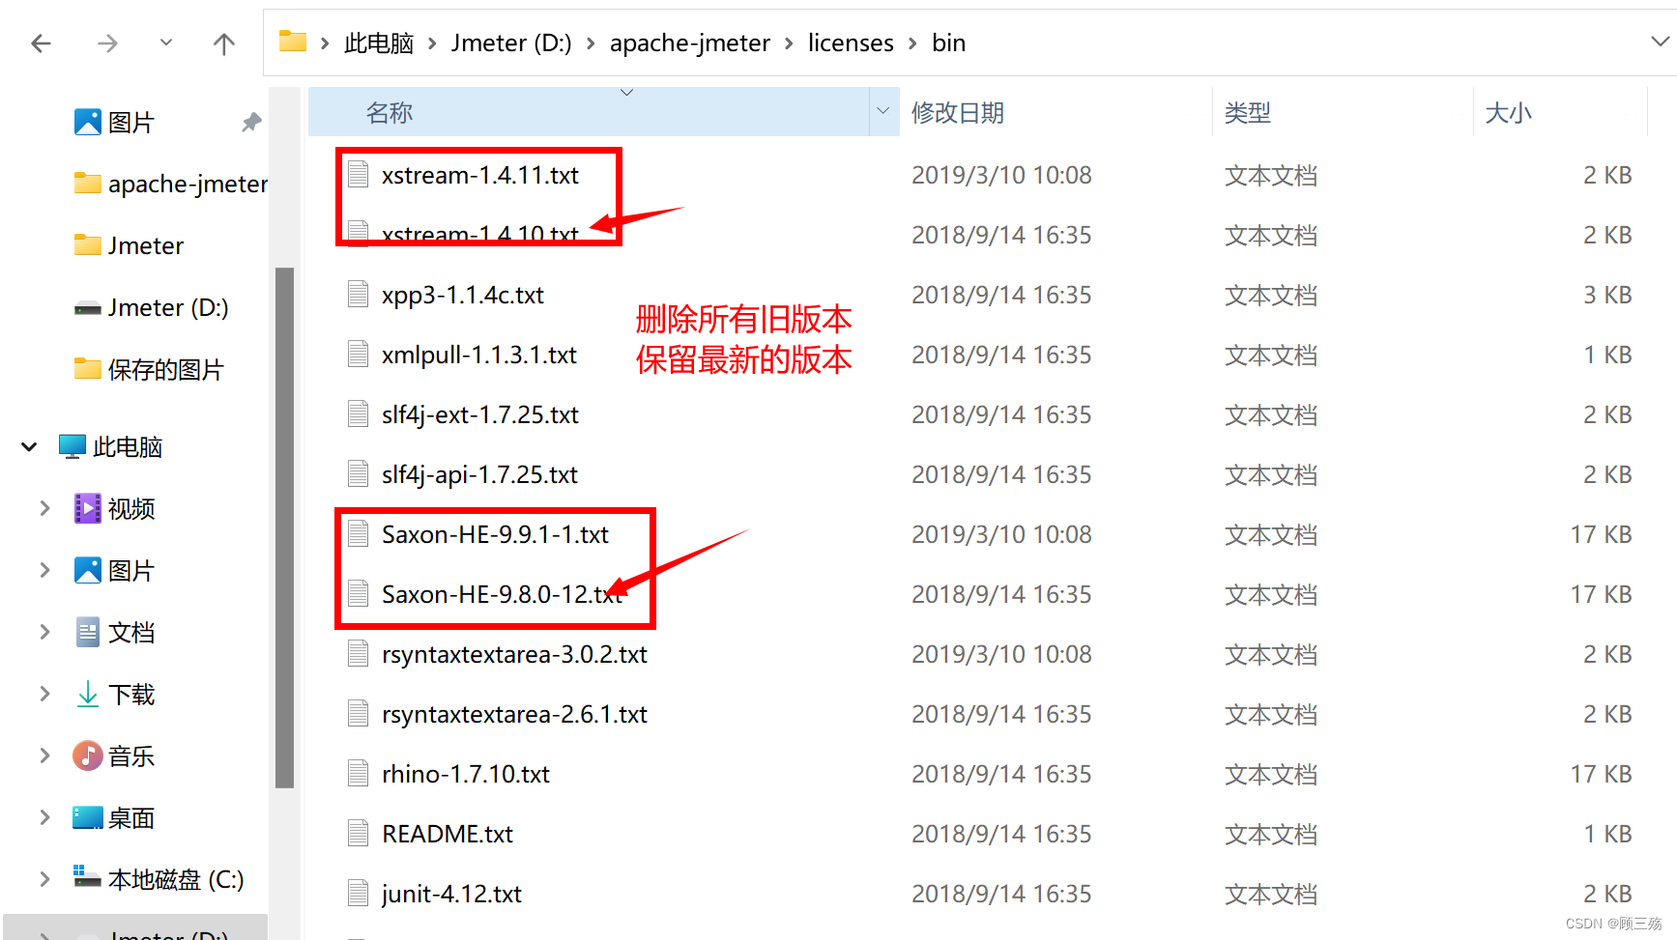Viewport: 1677px width, 940px height.
Task: Click the 桌面 icon
Action: (x=88, y=817)
